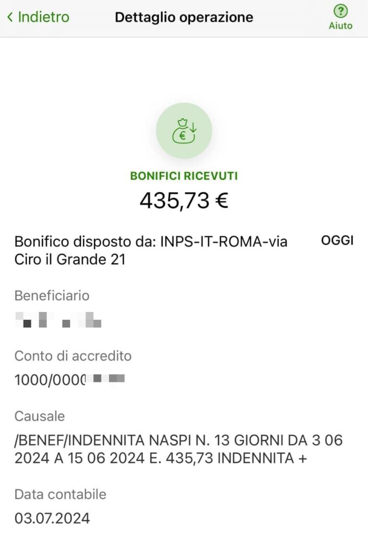This screenshot has width=368, height=535.
Task: Open the Aiuto help question icon
Action: 340,11
